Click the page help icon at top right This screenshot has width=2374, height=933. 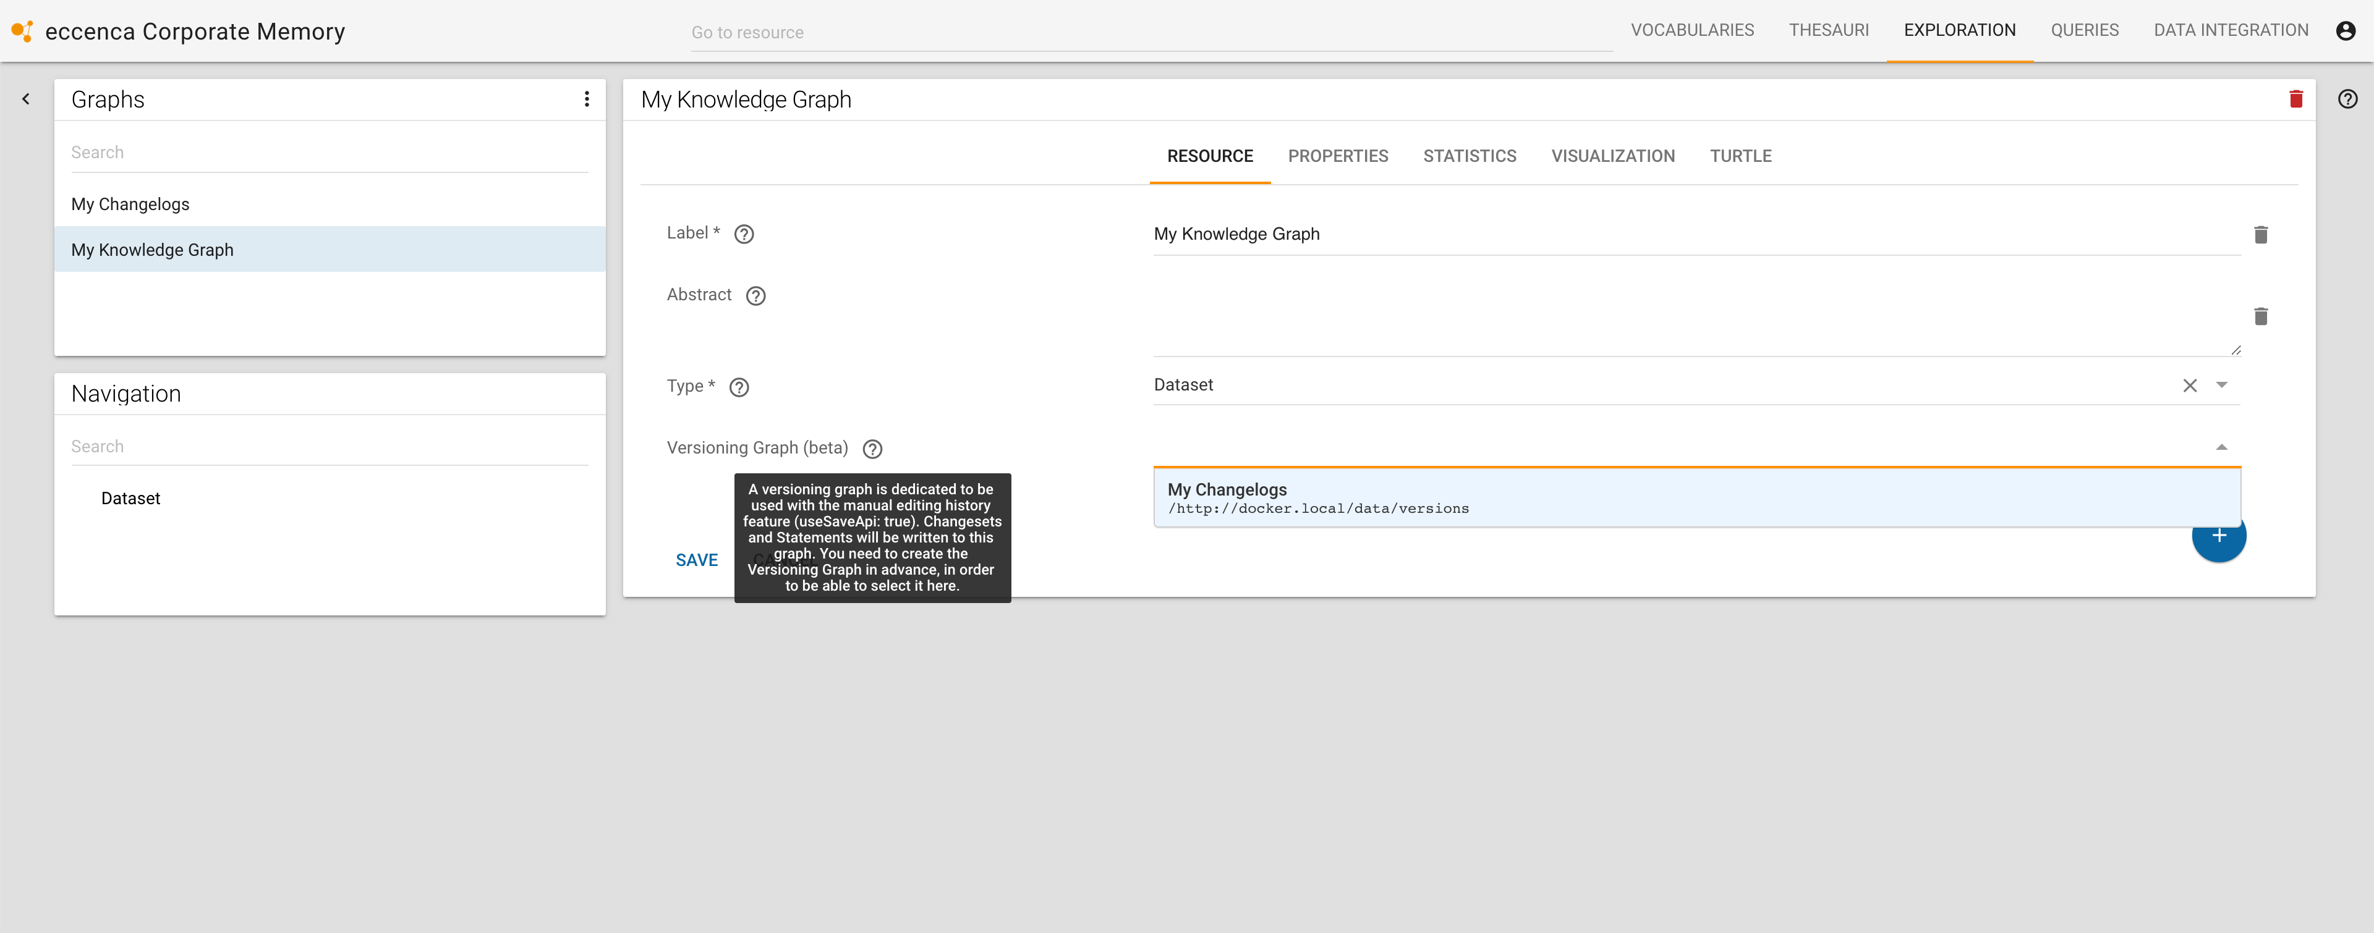[2347, 99]
